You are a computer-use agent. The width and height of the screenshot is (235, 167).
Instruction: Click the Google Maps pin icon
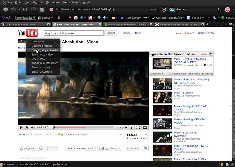70,18
